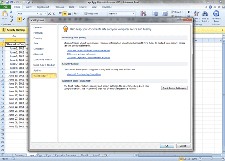Minimize the ribbon with the caret icon
The image size is (225, 161).
[x=206, y=7]
